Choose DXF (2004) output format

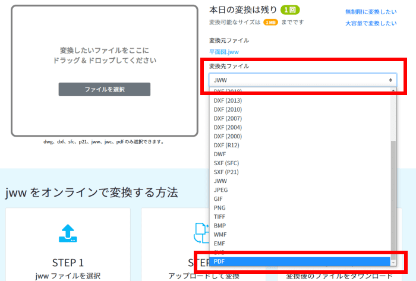[300, 128]
